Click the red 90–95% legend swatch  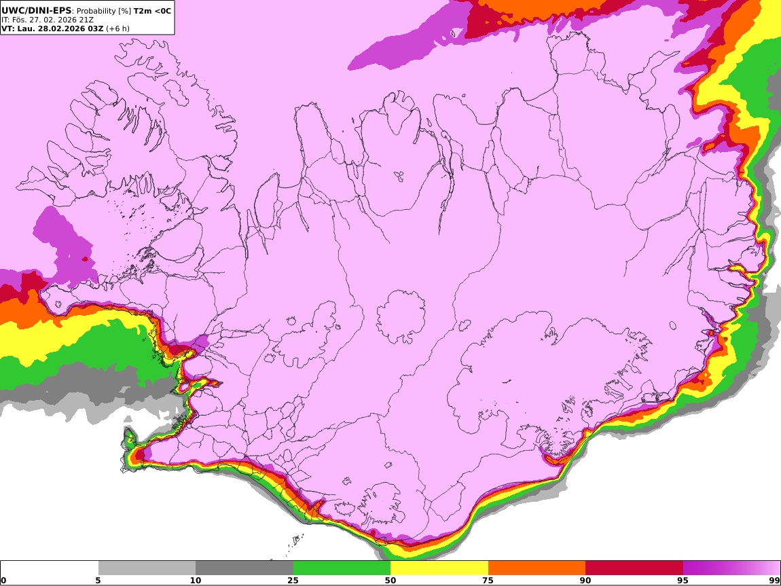pyautogui.click(x=634, y=568)
